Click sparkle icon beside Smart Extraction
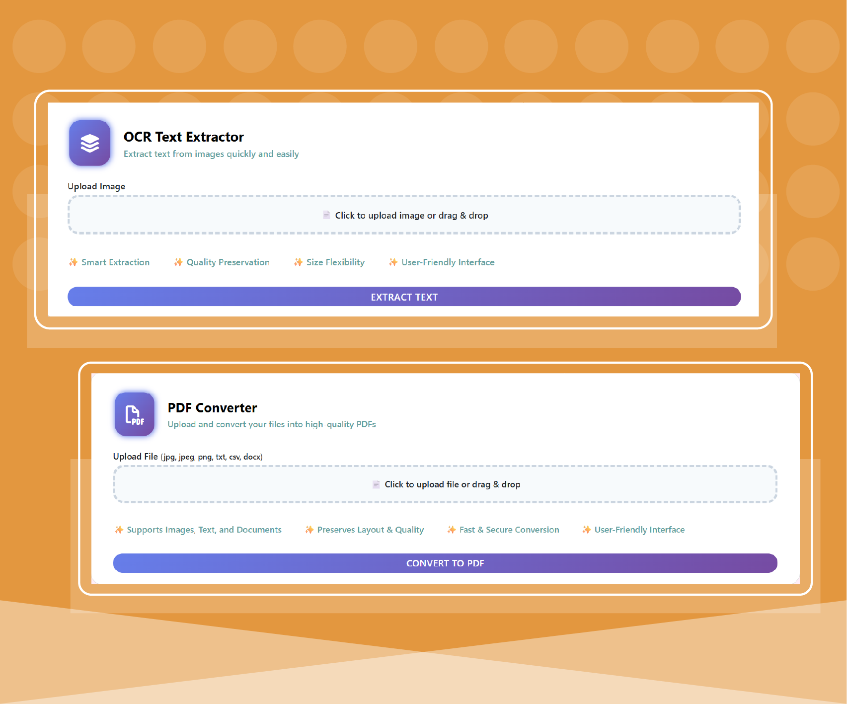Viewport: 847px width, 704px height. (x=73, y=262)
